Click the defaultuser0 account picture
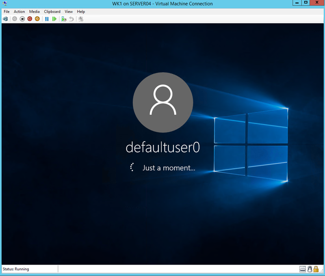Image resolution: width=325 pixels, height=276 pixels. pyautogui.click(x=162, y=103)
